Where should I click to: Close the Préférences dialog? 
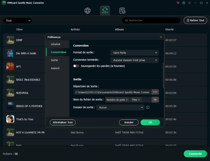161,37
